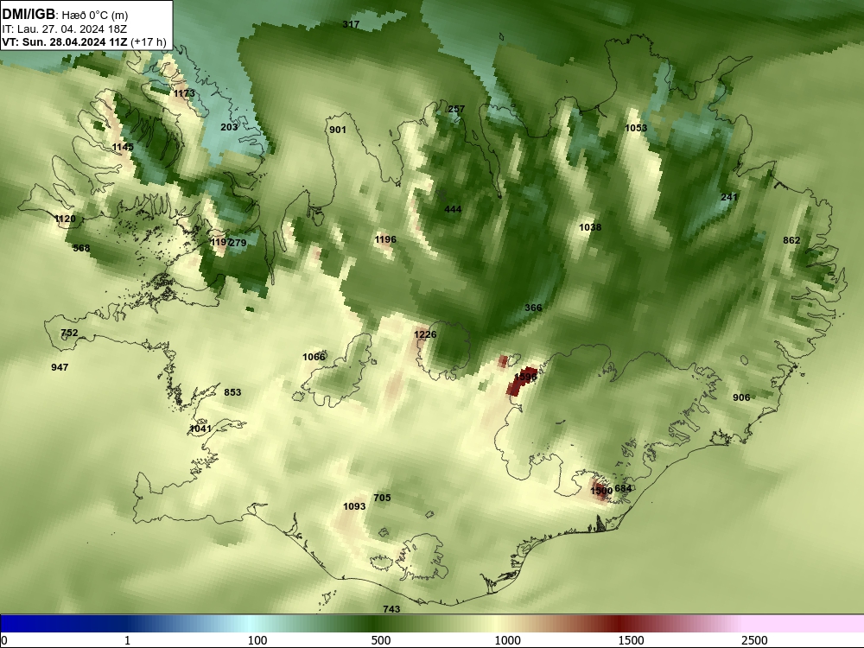Click the 705 height label
This screenshot has height=648, width=864.
tap(382, 499)
